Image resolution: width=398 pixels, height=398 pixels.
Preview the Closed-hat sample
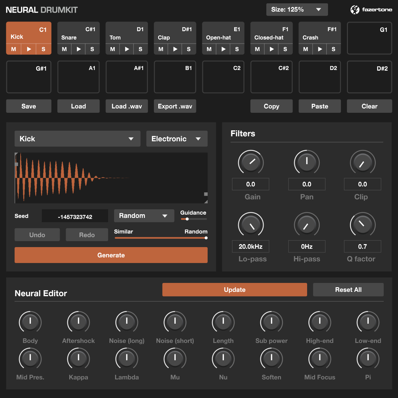pyautogui.click(x=271, y=49)
